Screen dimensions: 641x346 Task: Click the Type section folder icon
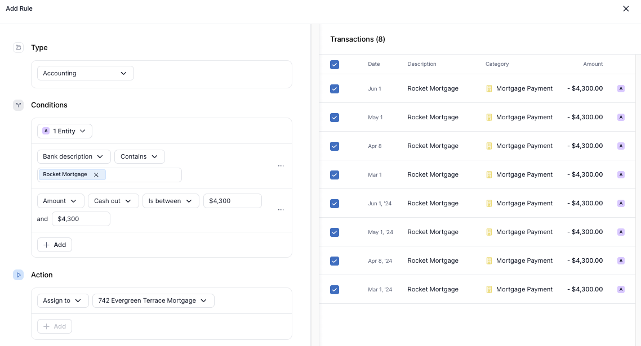tap(18, 48)
